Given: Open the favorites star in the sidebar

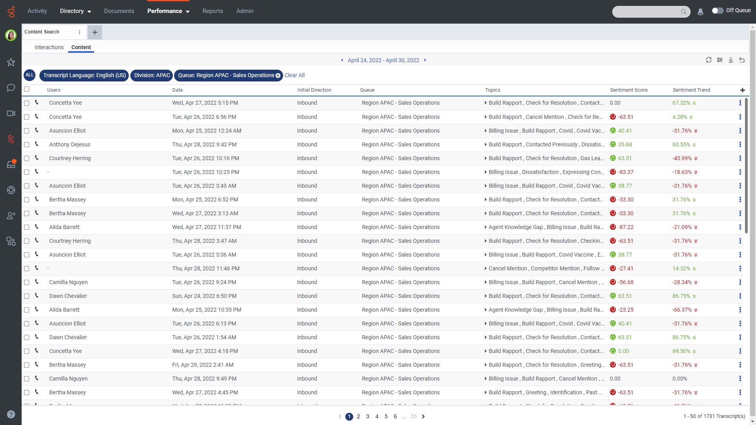Looking at the screenshot, I should (x=11, y=62).
